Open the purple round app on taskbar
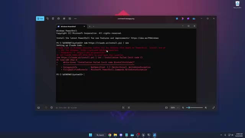The image size is (245, 138). pyautogui.click(x=121, y=135)
